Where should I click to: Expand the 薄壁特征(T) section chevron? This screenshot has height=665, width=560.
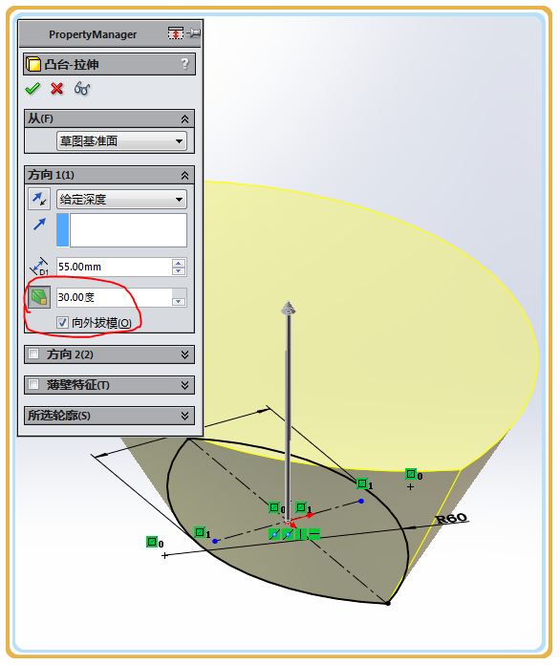[184, 385]
